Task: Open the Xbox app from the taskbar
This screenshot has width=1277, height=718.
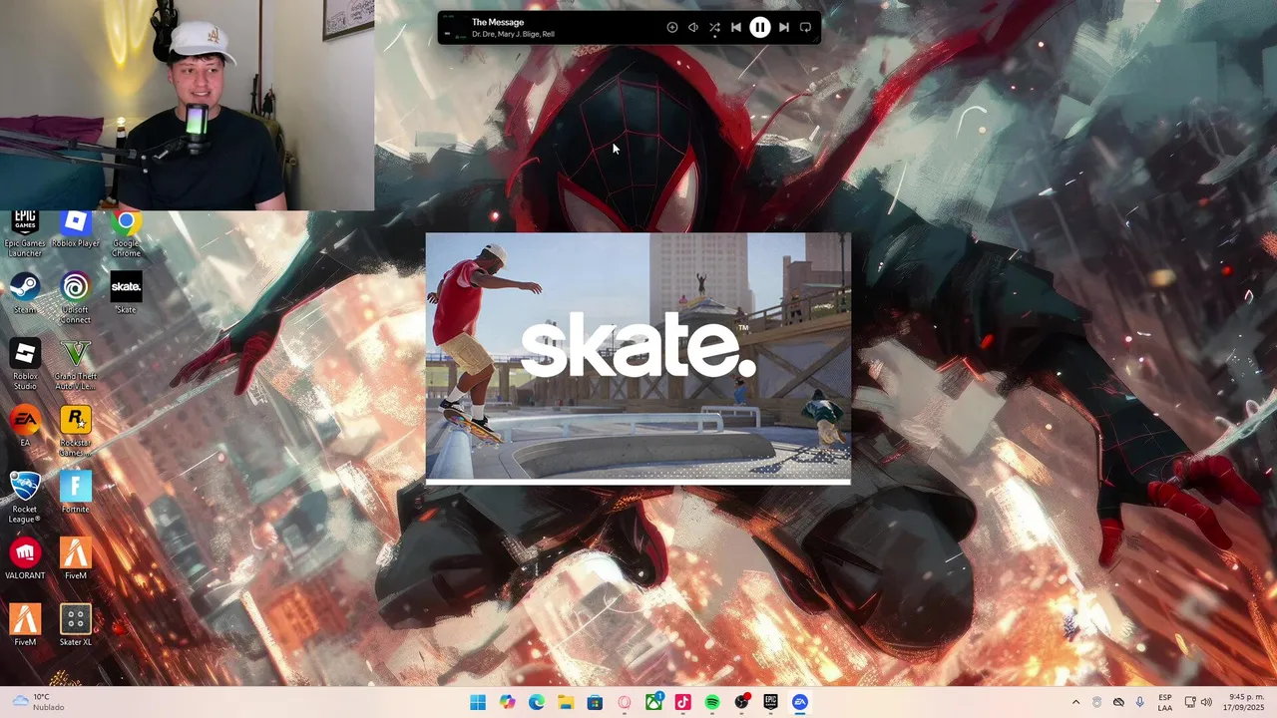Action: (653, 702)
